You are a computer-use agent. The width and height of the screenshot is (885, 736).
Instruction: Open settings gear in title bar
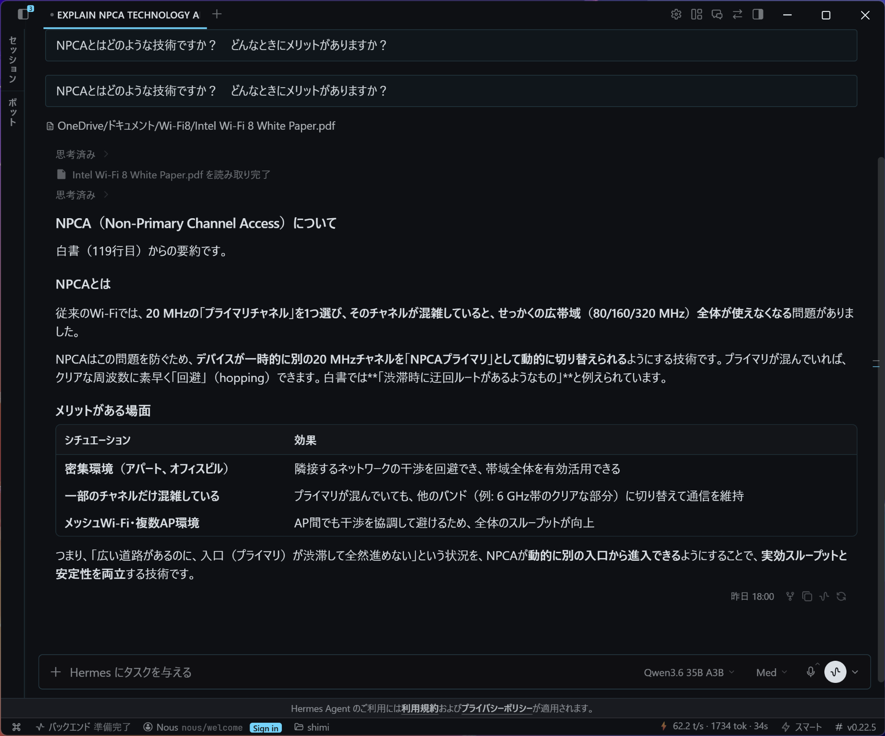coord(676,15)
